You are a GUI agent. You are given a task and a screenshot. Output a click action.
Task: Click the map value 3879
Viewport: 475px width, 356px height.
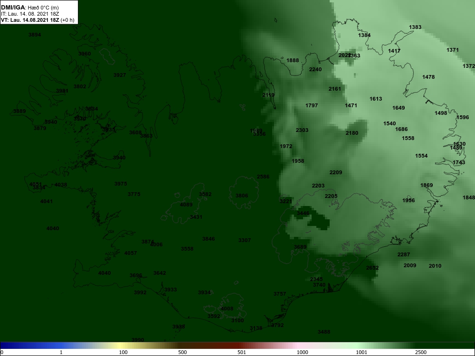[40, 128]
